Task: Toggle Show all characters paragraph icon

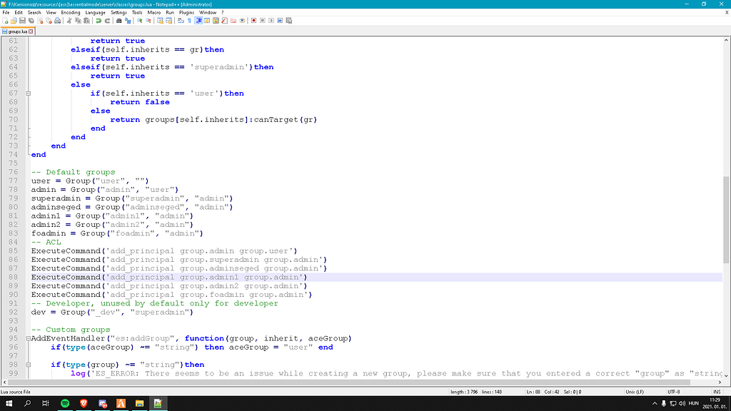Action: pyautogui.click(x=189, y=21)
